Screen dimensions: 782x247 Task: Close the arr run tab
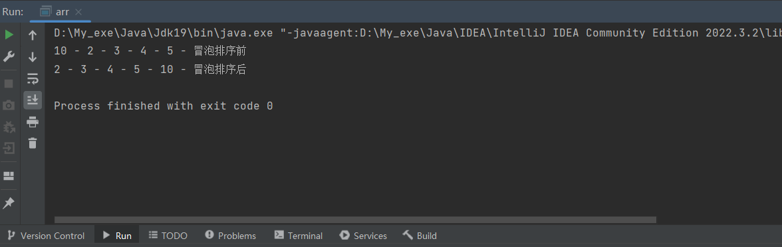click(78, 12)
